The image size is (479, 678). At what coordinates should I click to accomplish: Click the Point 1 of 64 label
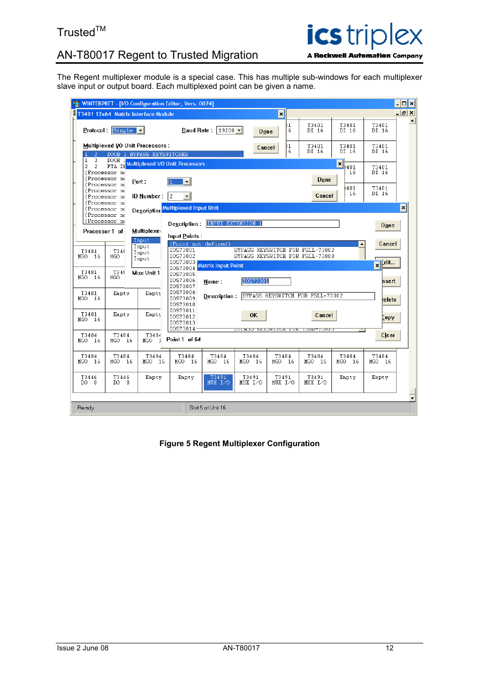(183, 339)
